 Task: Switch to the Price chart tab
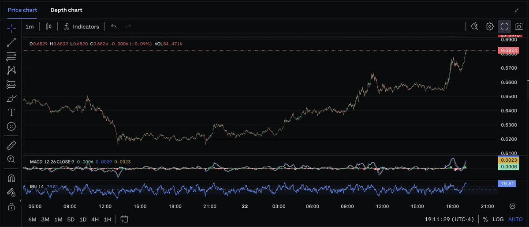point(22,10)
